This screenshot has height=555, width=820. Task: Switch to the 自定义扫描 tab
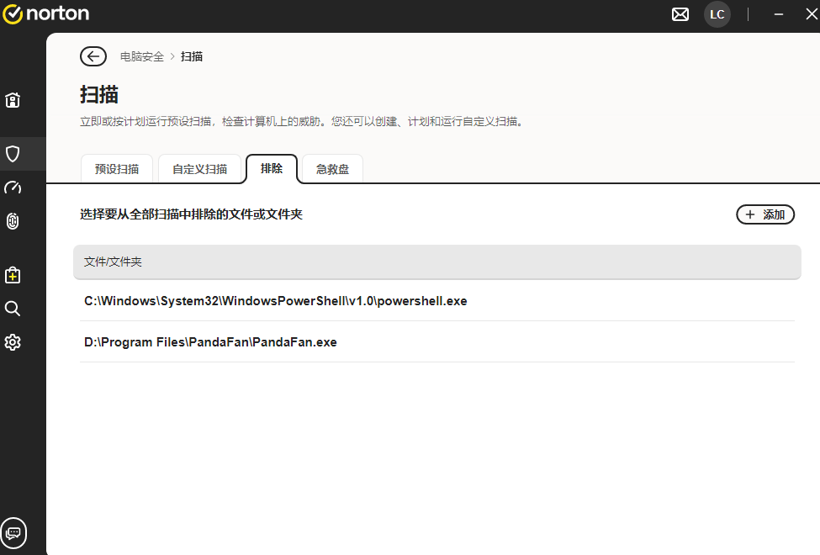tap(199, 169)
